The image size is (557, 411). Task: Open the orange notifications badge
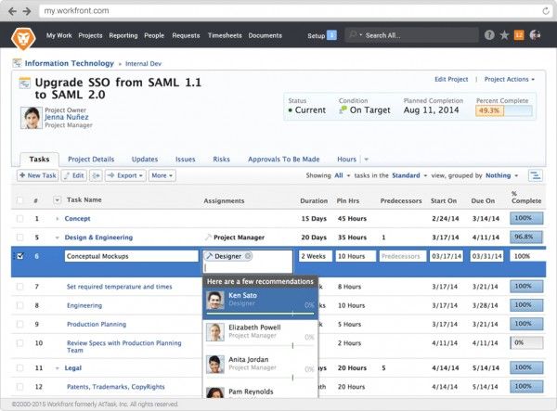point(519,35)
